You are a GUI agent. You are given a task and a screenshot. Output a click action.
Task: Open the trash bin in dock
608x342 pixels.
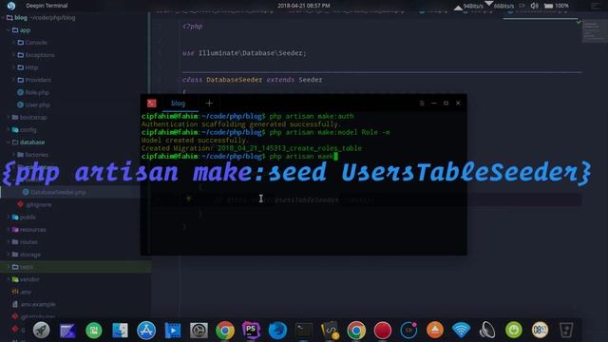pos(566,331)
